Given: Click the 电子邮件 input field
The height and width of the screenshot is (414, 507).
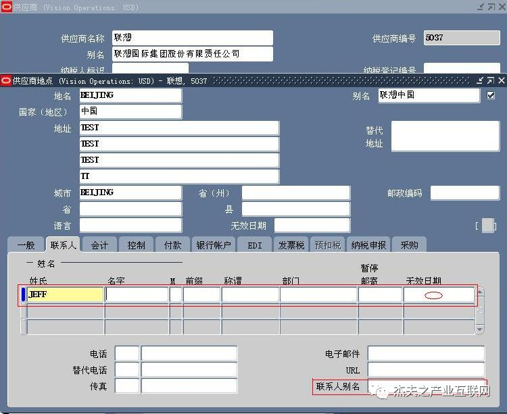Looking at the screenshot, I should pyautogui.click(x=426, y=353).
